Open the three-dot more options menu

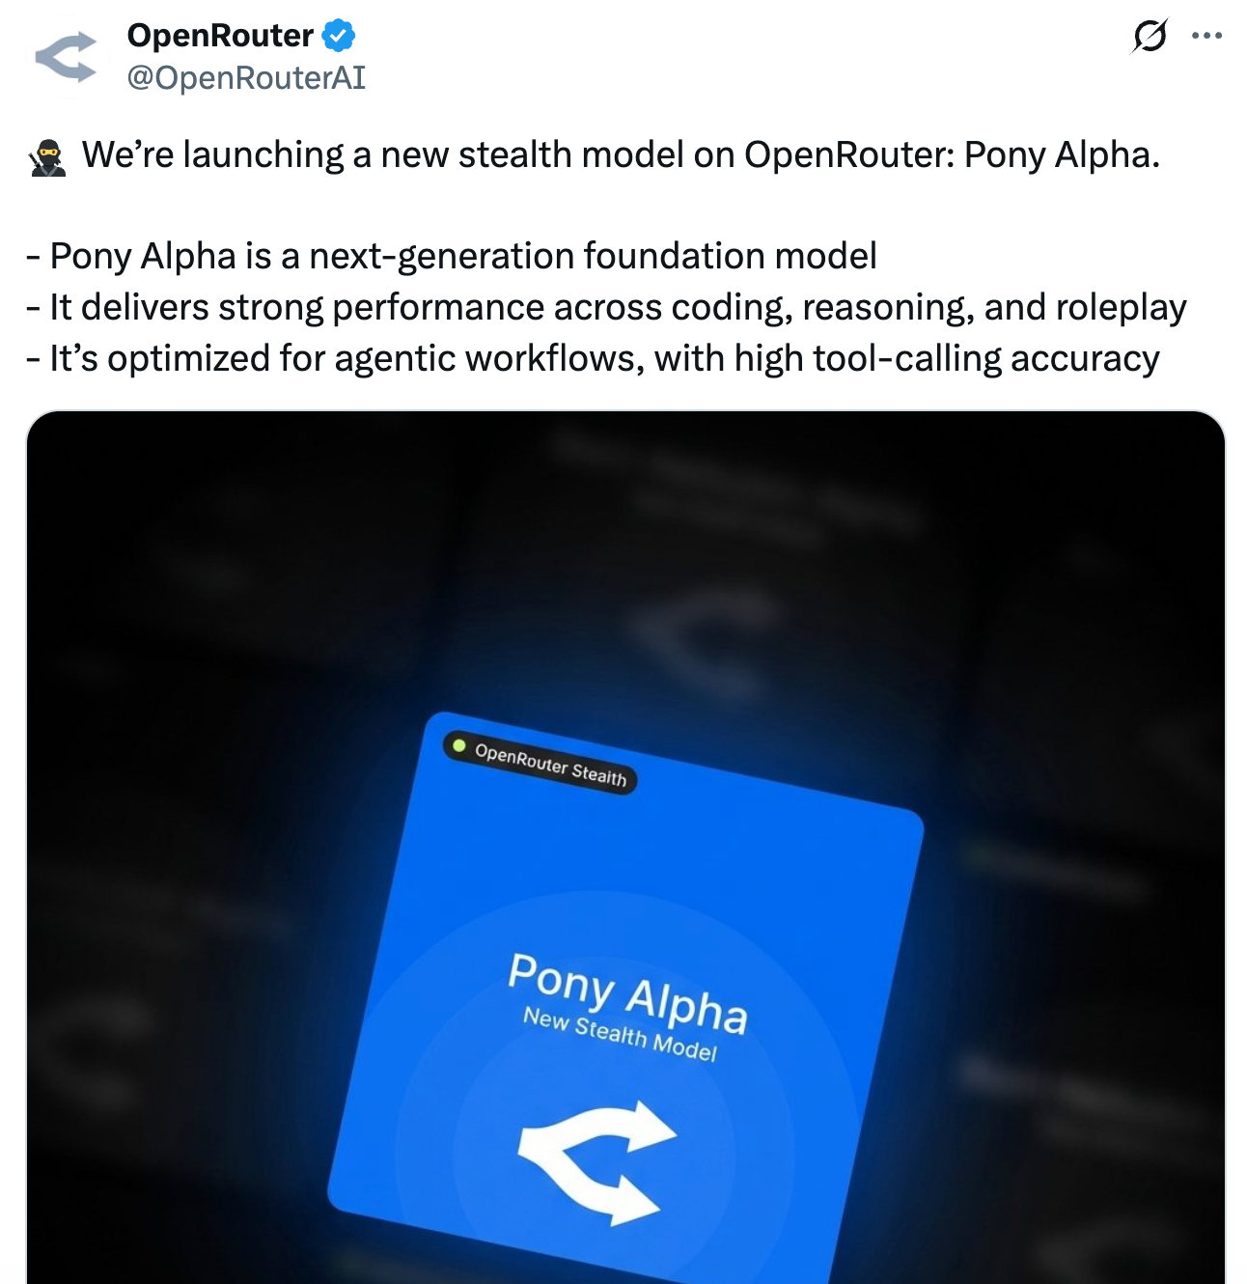click(x=1205, y=36)
